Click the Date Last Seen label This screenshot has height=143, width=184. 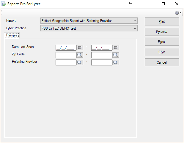click(23, 47)
